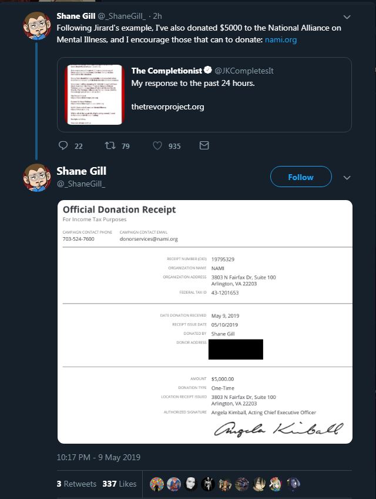Open the direct message envelope icon
The height and width of the screenshot is (499, 376).
(x=204, y=145)
